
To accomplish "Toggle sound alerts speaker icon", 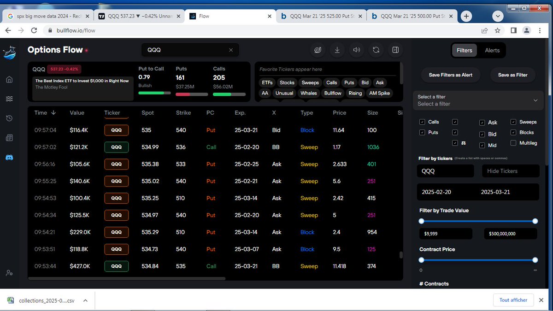I will [x=357, y=50].
